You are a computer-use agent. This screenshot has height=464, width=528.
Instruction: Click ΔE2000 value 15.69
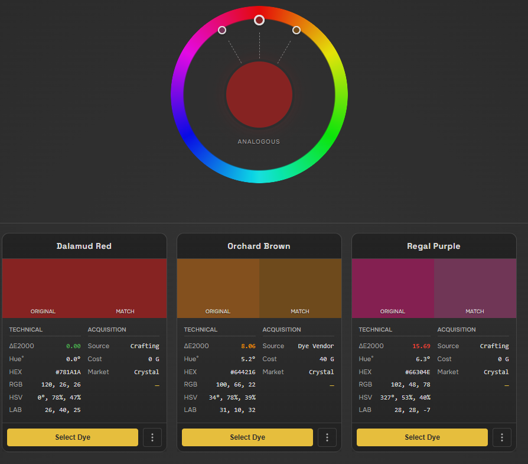pos(421,346)
